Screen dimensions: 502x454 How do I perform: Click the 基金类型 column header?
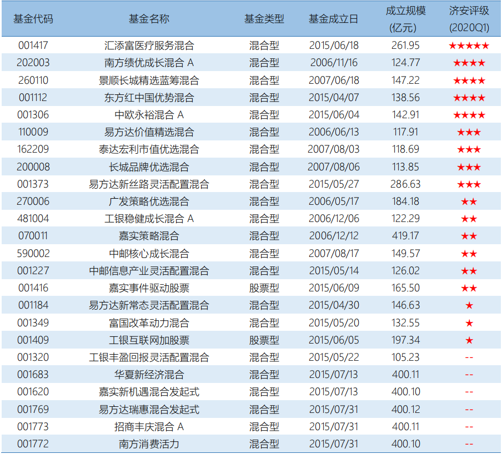pyautogui.click(x=264, y=19)
